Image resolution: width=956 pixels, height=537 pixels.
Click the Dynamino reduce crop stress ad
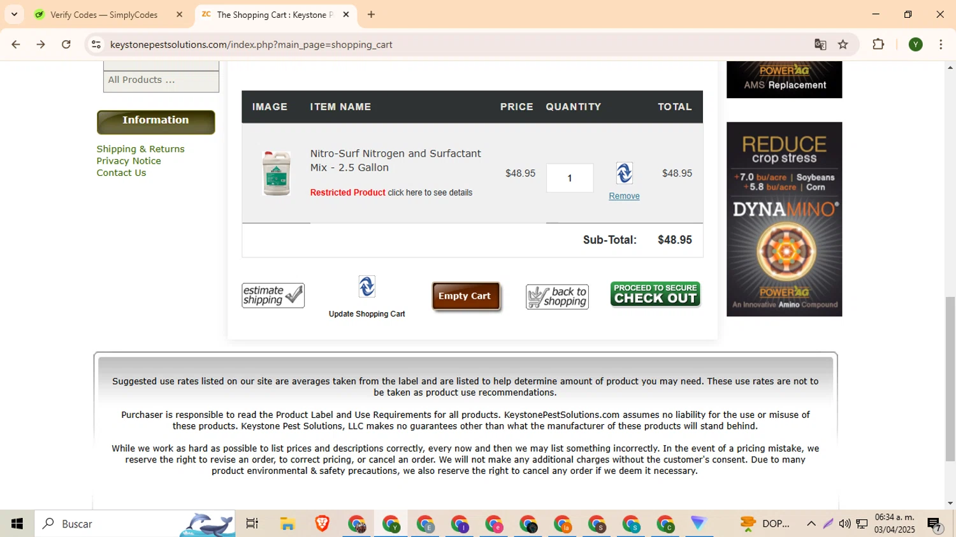[x=785, y=219]
